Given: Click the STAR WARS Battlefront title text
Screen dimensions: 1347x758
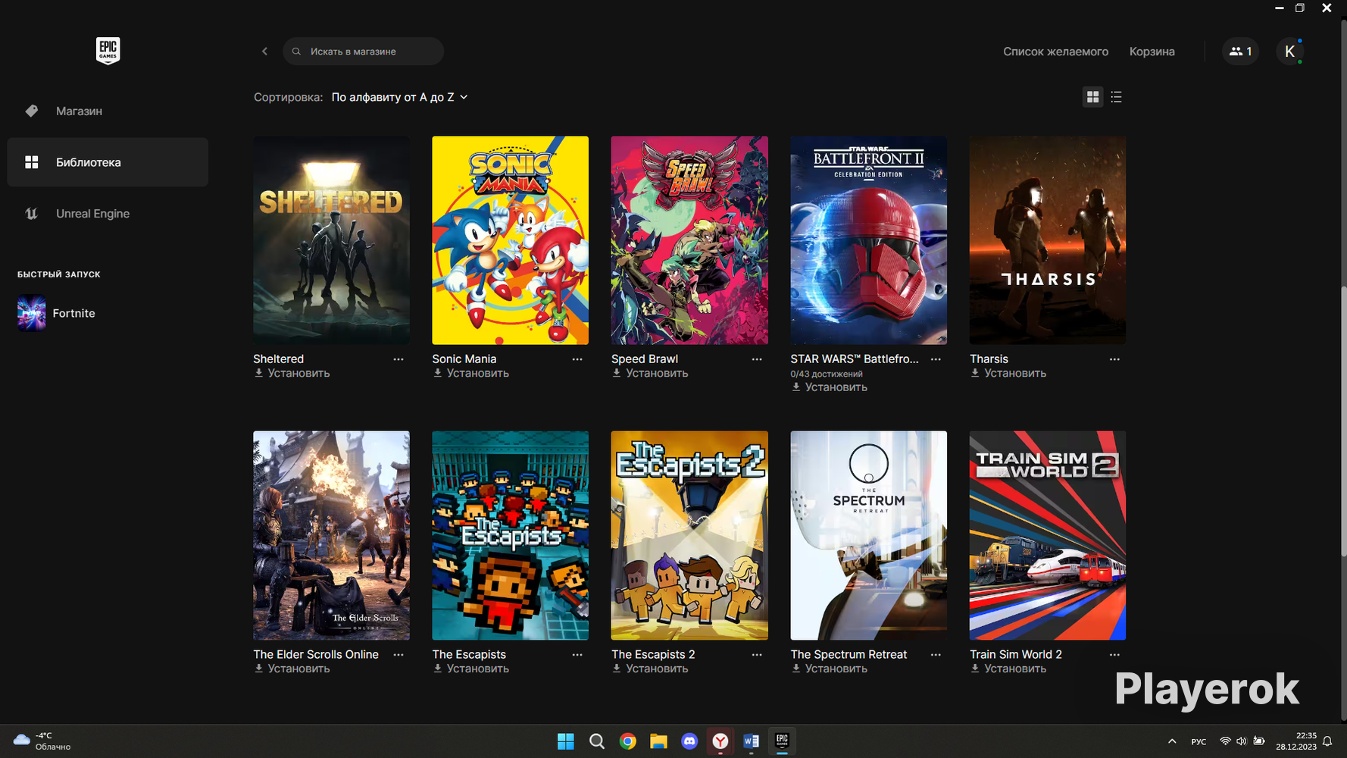Looking at the screenshot, I should coord(855,359).
